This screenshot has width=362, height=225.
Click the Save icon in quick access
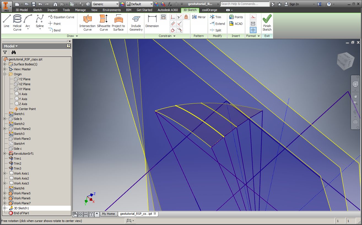33,4
